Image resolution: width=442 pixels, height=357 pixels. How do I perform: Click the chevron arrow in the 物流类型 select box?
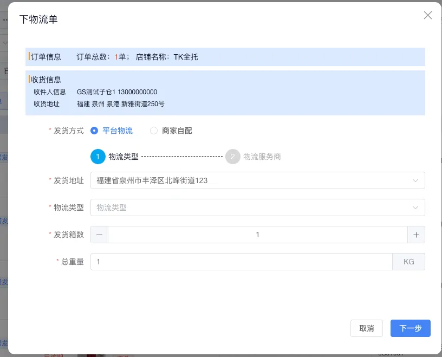pyautogui.click(x=415, y=207)
